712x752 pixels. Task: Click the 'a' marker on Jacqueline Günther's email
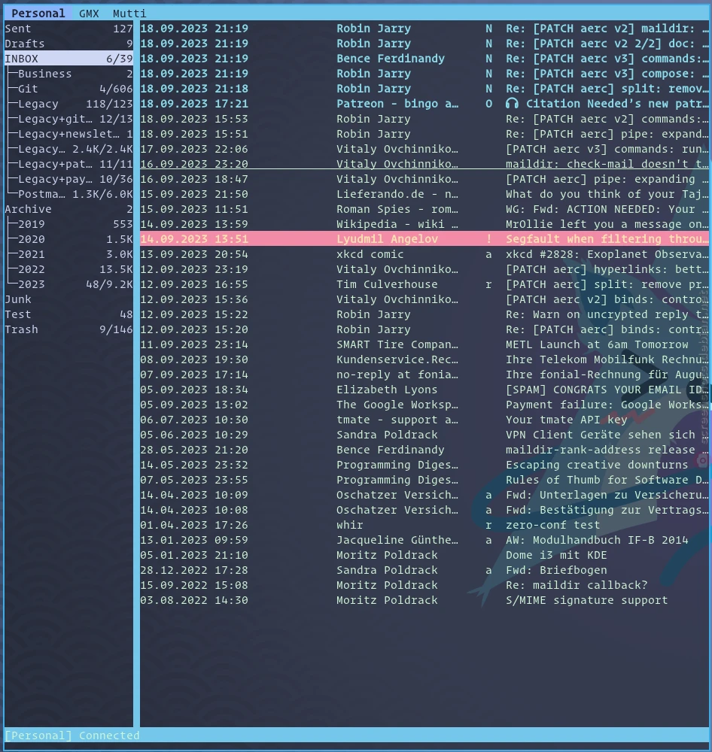click(490, 540)
